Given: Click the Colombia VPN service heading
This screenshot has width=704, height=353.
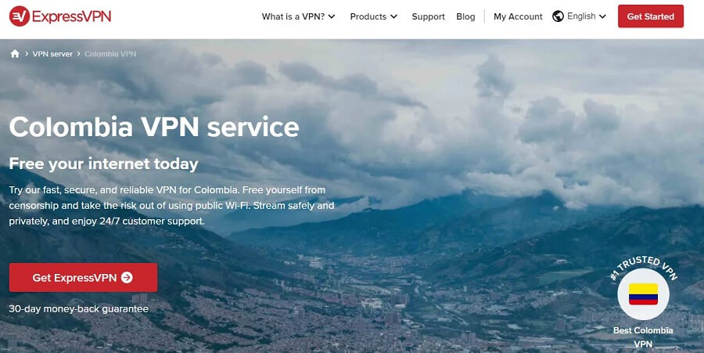Looking at the screenshot, I should click(x=154, y=127).
